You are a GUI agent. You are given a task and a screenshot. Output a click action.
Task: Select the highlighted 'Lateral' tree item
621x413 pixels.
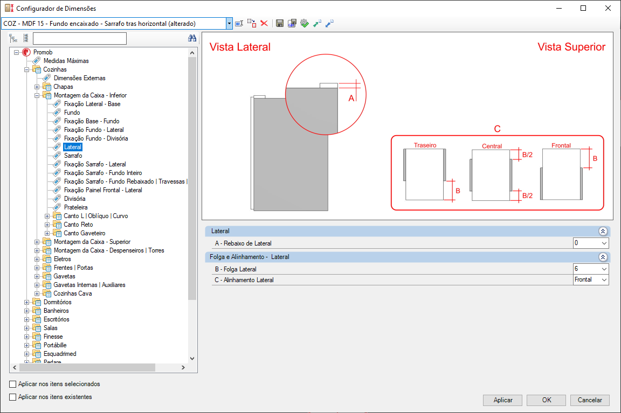click(72, 147)
